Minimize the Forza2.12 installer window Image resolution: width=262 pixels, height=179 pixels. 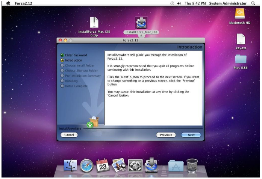point(65,40)
